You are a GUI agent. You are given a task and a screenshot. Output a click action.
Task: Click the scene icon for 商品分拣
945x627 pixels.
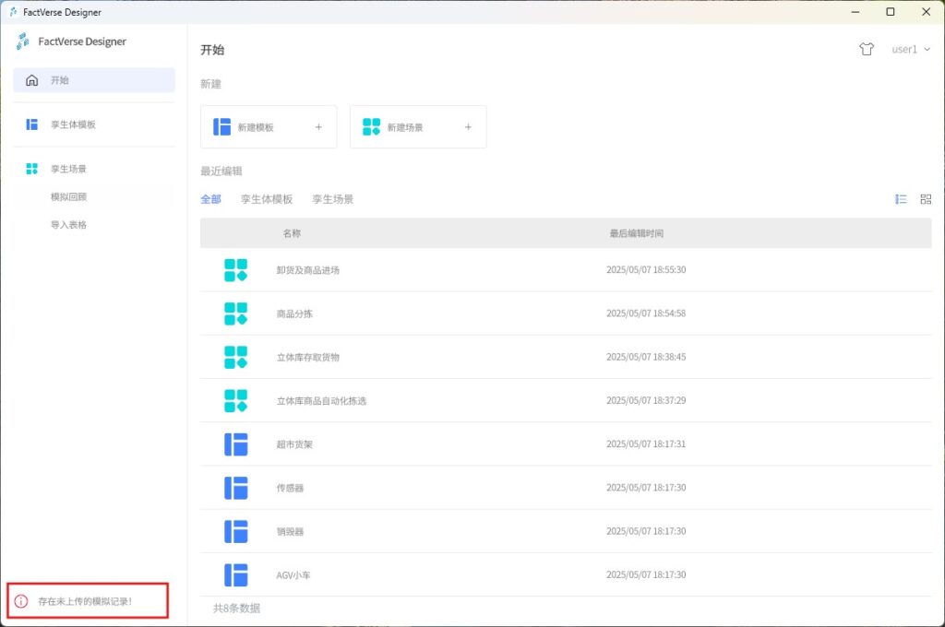click(236, 313)
